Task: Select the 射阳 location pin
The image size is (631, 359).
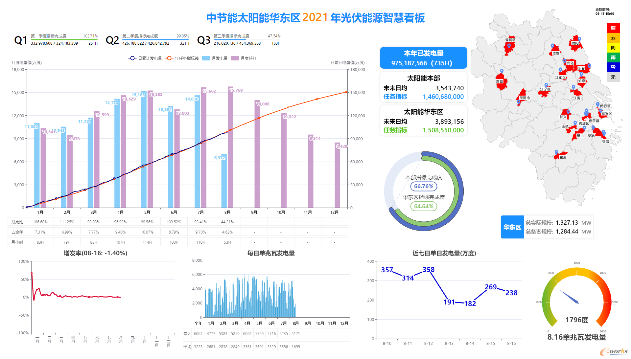Action: coord(579,39)
